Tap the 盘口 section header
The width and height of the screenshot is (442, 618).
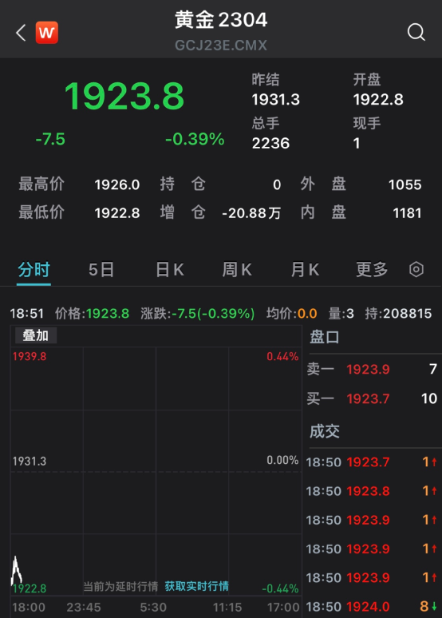pyautogui.click(x=324, y=338)
